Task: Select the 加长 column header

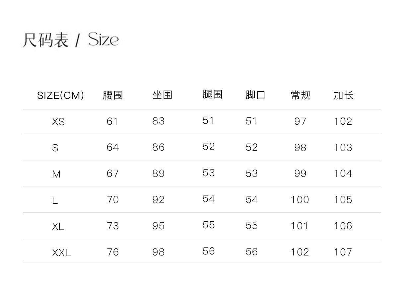Action: click(x=344, y=96)
